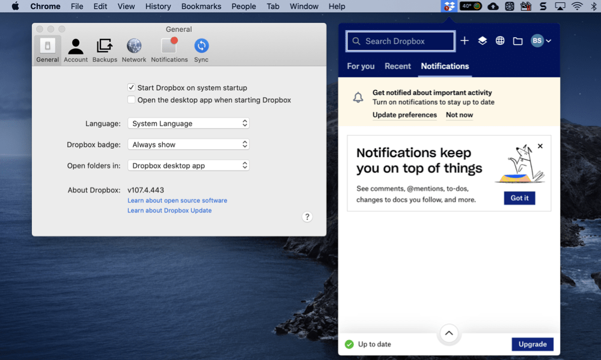This screenshot has width=601, height=360.
Task: Open the Window menu
Action: coord(304,6)
